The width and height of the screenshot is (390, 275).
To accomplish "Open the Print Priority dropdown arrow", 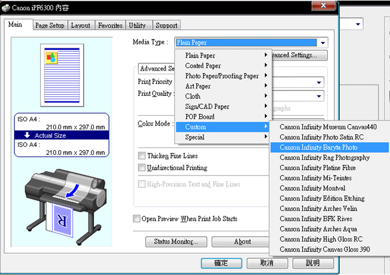I will [319, 83].
